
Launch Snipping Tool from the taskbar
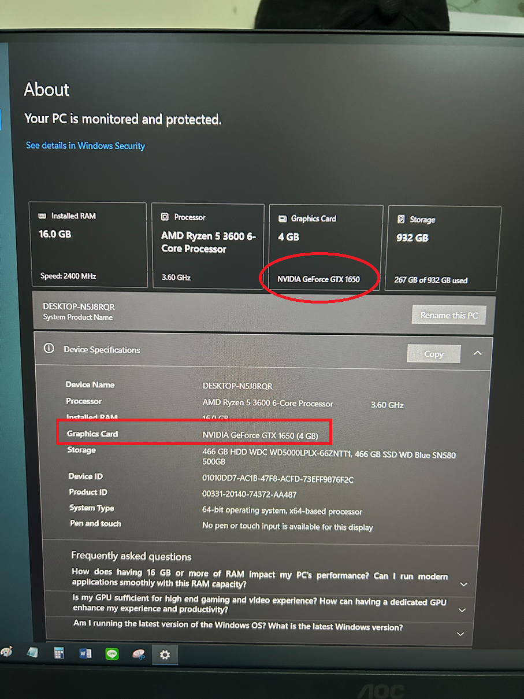click(x=139, y=654)
